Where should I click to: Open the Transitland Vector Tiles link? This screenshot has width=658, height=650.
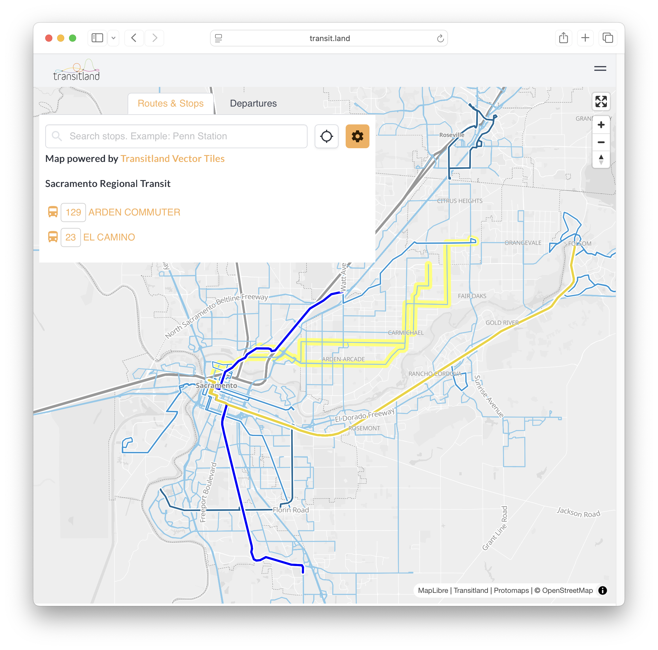tap(172, 158)
